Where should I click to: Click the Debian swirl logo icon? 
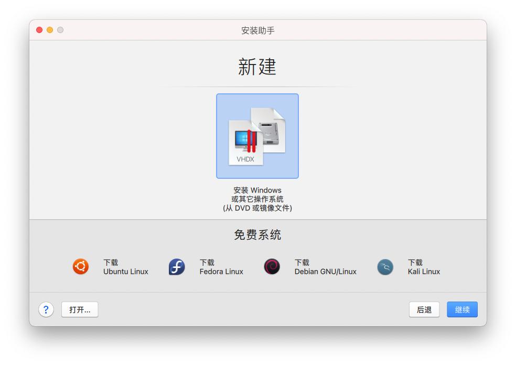272,266
